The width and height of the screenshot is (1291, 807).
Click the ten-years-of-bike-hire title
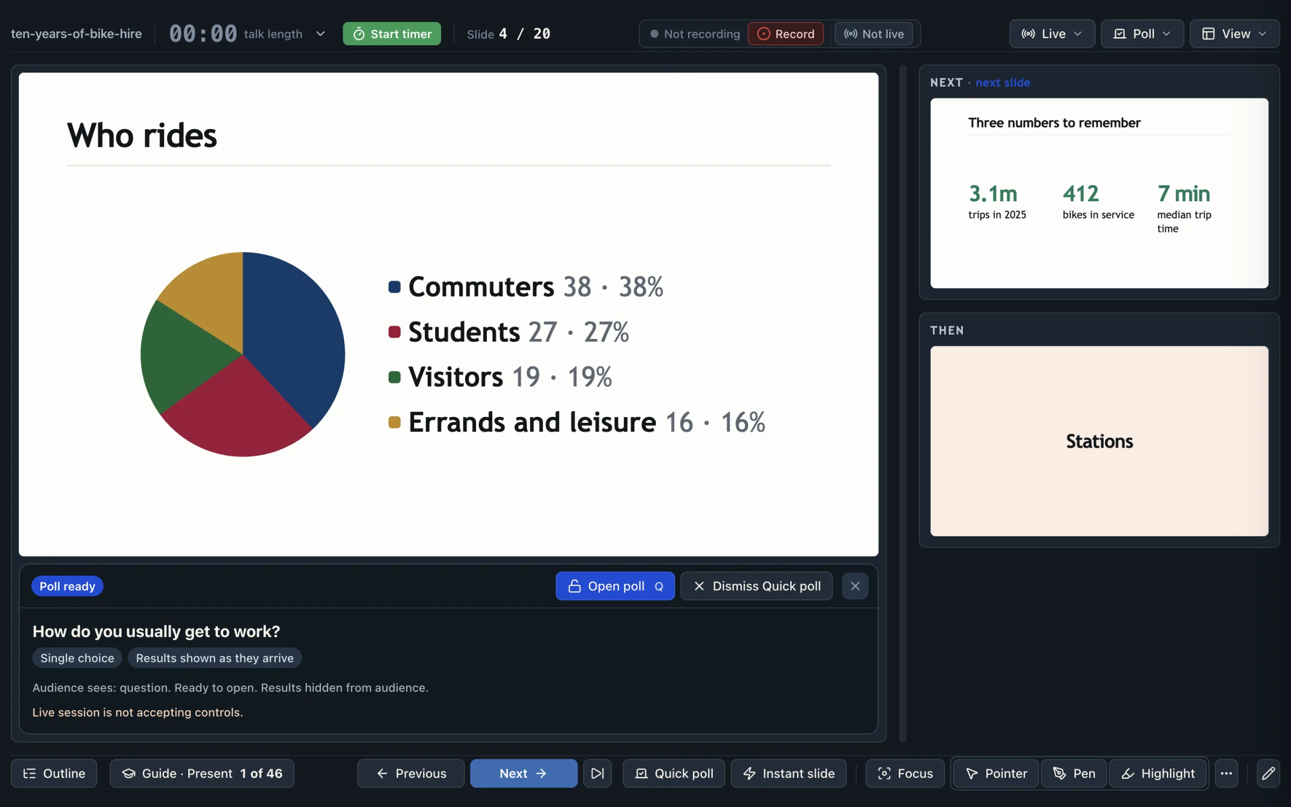[76, 34]
